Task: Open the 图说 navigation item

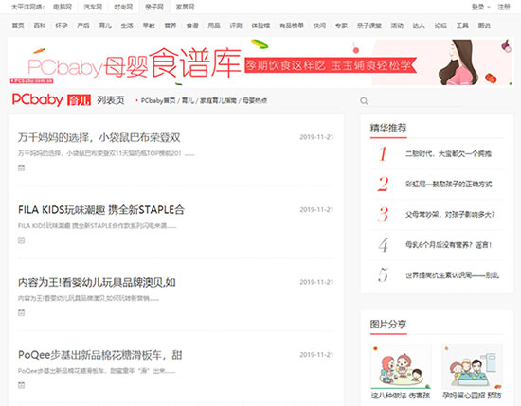Action: (484, 26)
